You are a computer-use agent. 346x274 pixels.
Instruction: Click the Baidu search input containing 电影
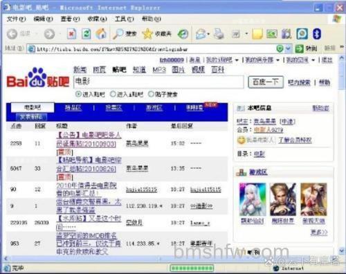click(158, 82)
